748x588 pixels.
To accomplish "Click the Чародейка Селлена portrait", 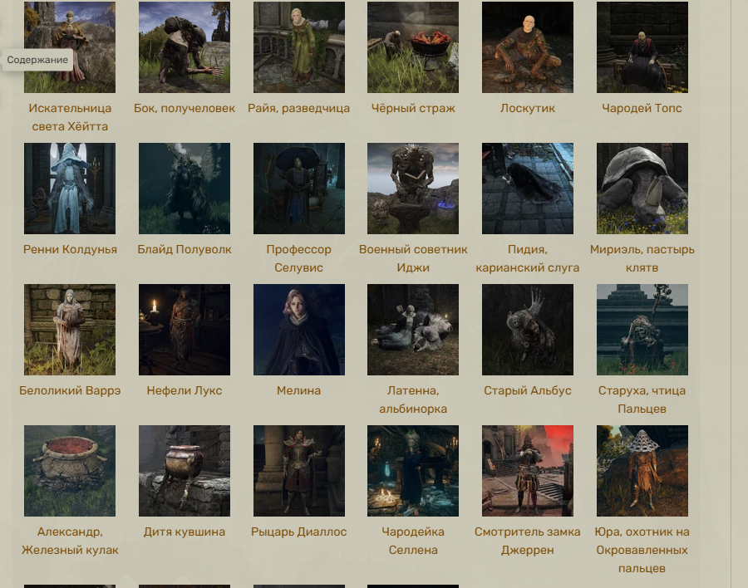I will pyautogui.click(x=412, y=471).
